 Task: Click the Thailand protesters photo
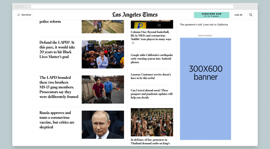click(x=152, y=122)
